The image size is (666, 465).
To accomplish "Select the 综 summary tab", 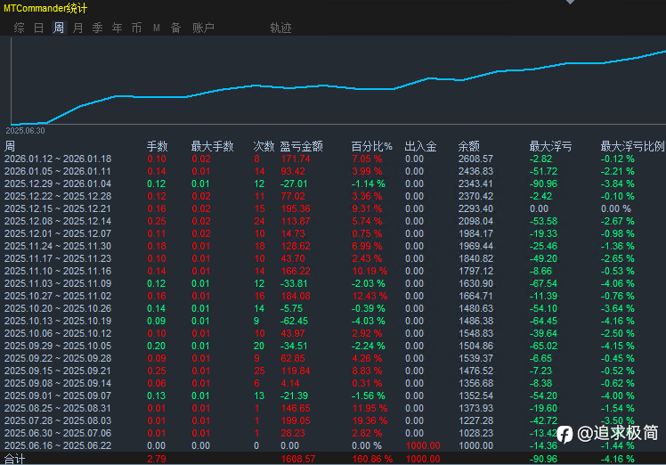I will [x=19, y=28].
